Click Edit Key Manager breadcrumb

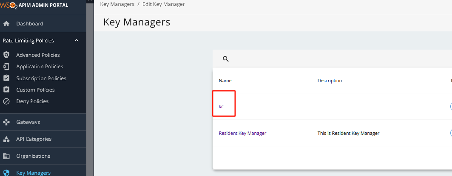coord(163,4)
